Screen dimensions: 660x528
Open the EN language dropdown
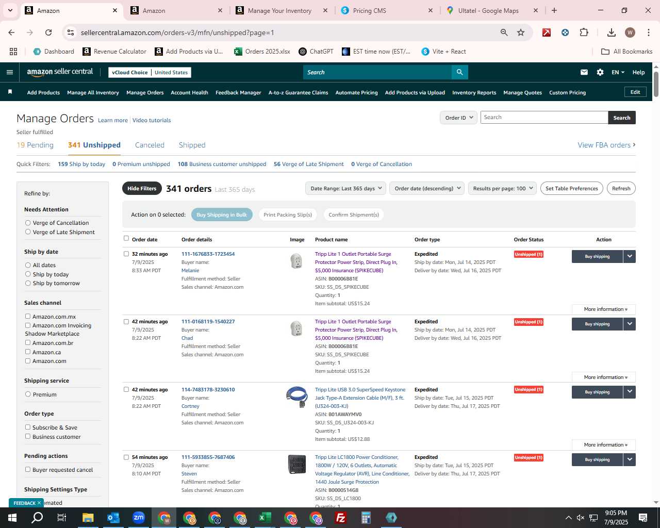tap(618, 72)
